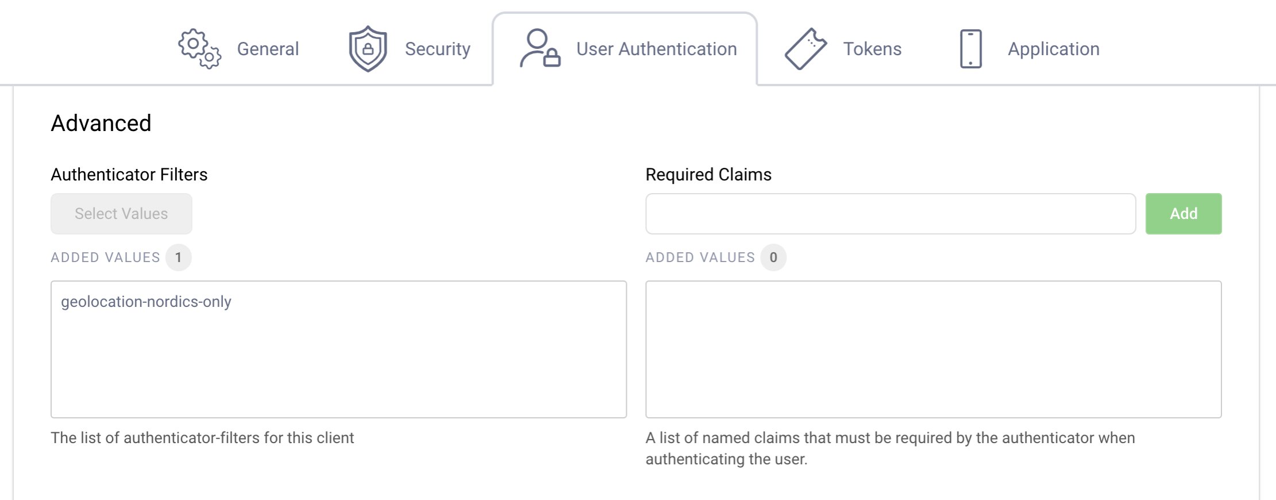The height and width of the screenshot is (500, 1276).
Task: Open the Select Values dropdown
Action: pos(121,214)
